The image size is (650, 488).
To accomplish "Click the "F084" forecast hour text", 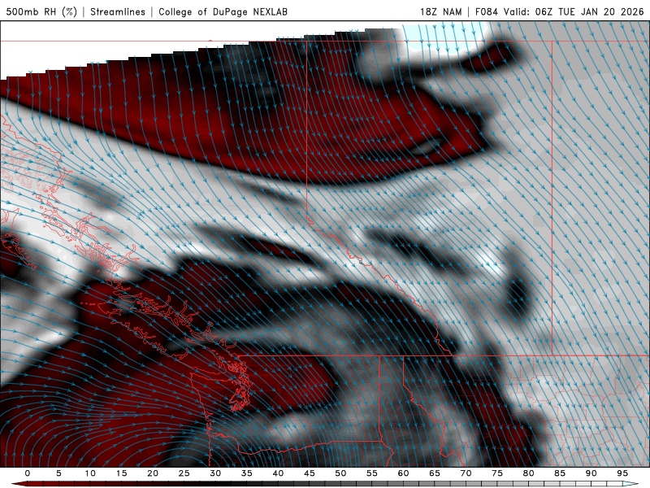I will pos(486,11).
